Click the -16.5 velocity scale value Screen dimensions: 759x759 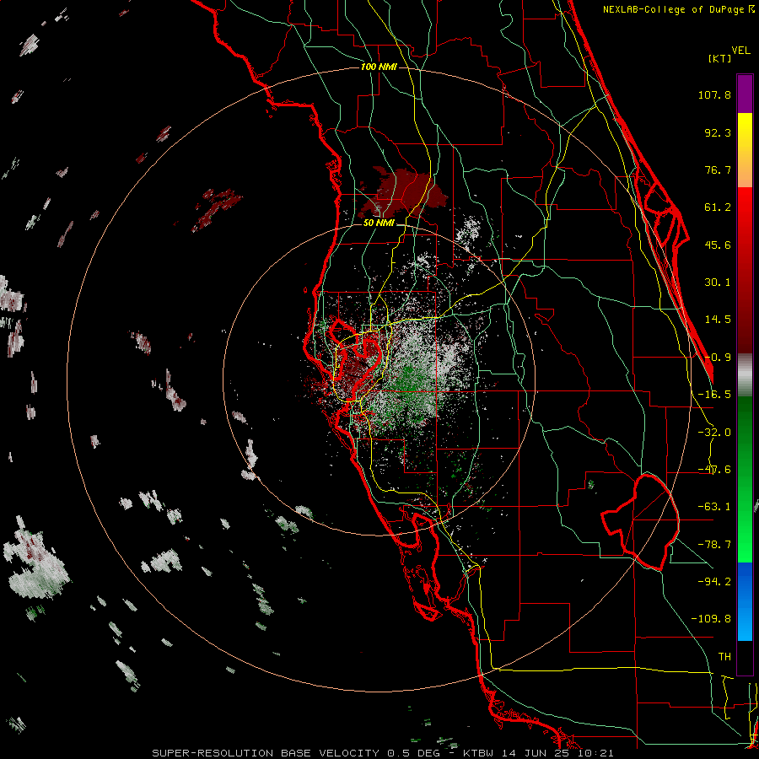click(714, 395)
